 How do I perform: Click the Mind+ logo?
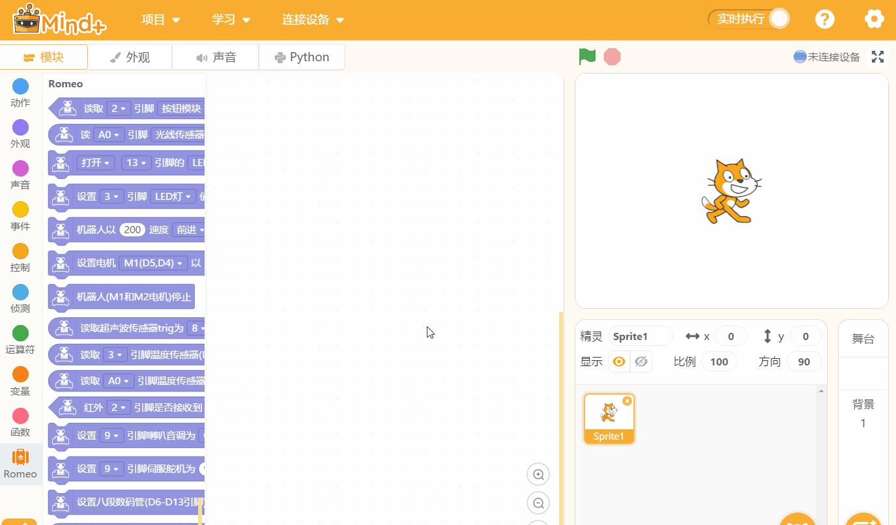[59, 20]
